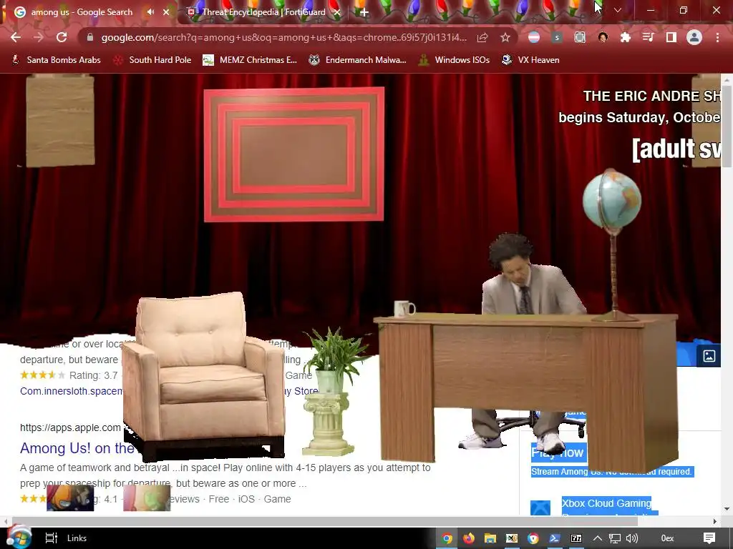Toggle the Chrome side panel

click(671, 37)
